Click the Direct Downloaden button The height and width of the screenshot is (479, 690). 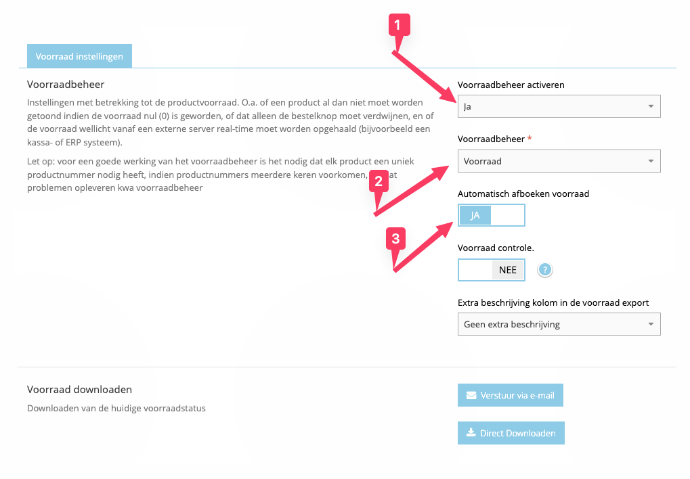click(x=511, y=433)
